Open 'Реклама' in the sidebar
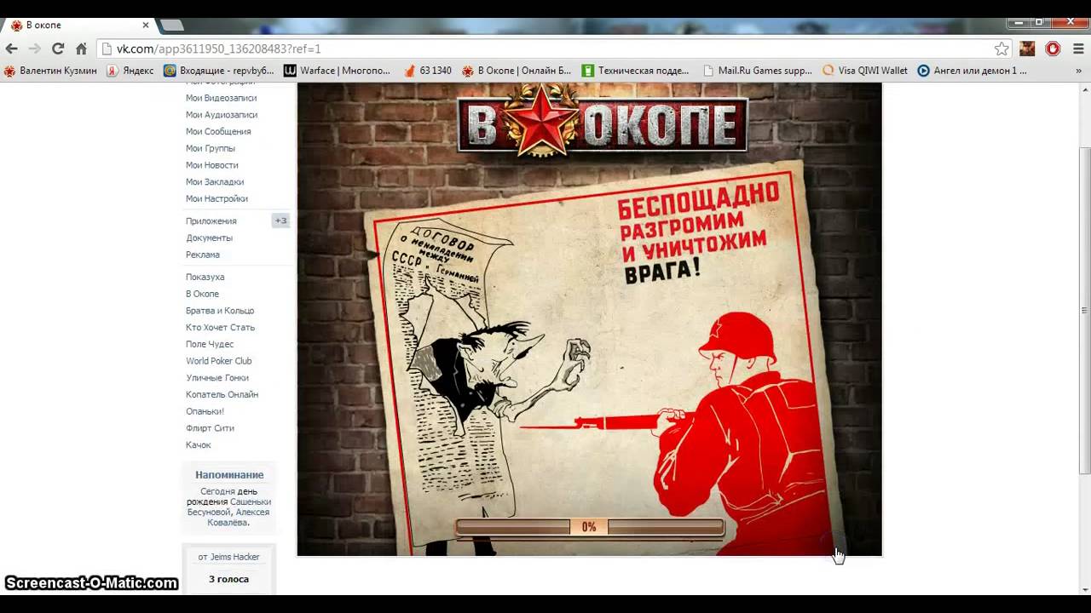The image size is (1091, 613). 202,255
